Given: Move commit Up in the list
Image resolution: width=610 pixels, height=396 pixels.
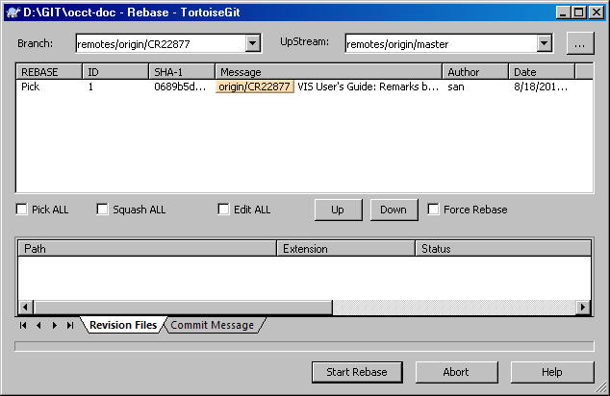Looking at the screenshot, I should (x=338, y=210).
